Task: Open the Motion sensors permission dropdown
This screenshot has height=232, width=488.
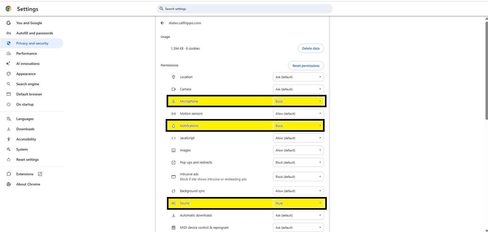Action: [x=298, y=114]
